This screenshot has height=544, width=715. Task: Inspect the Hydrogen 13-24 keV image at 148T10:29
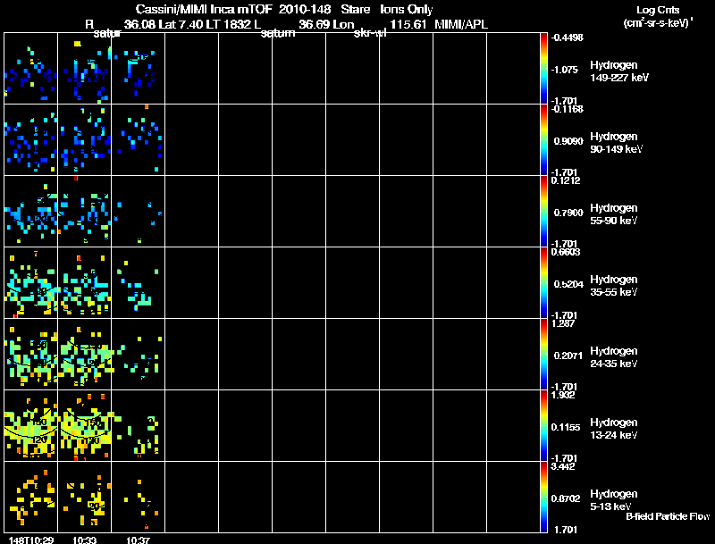pyautogui.click(x=31, y=426)
